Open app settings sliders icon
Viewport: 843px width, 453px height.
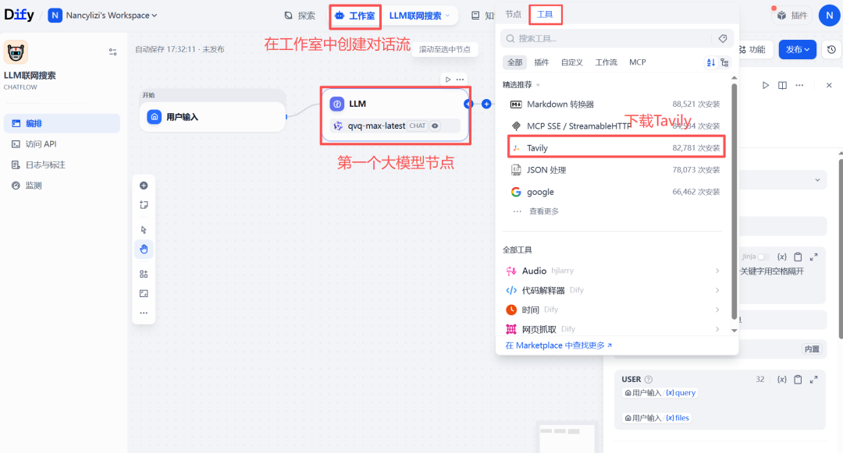tap(113, 52)
